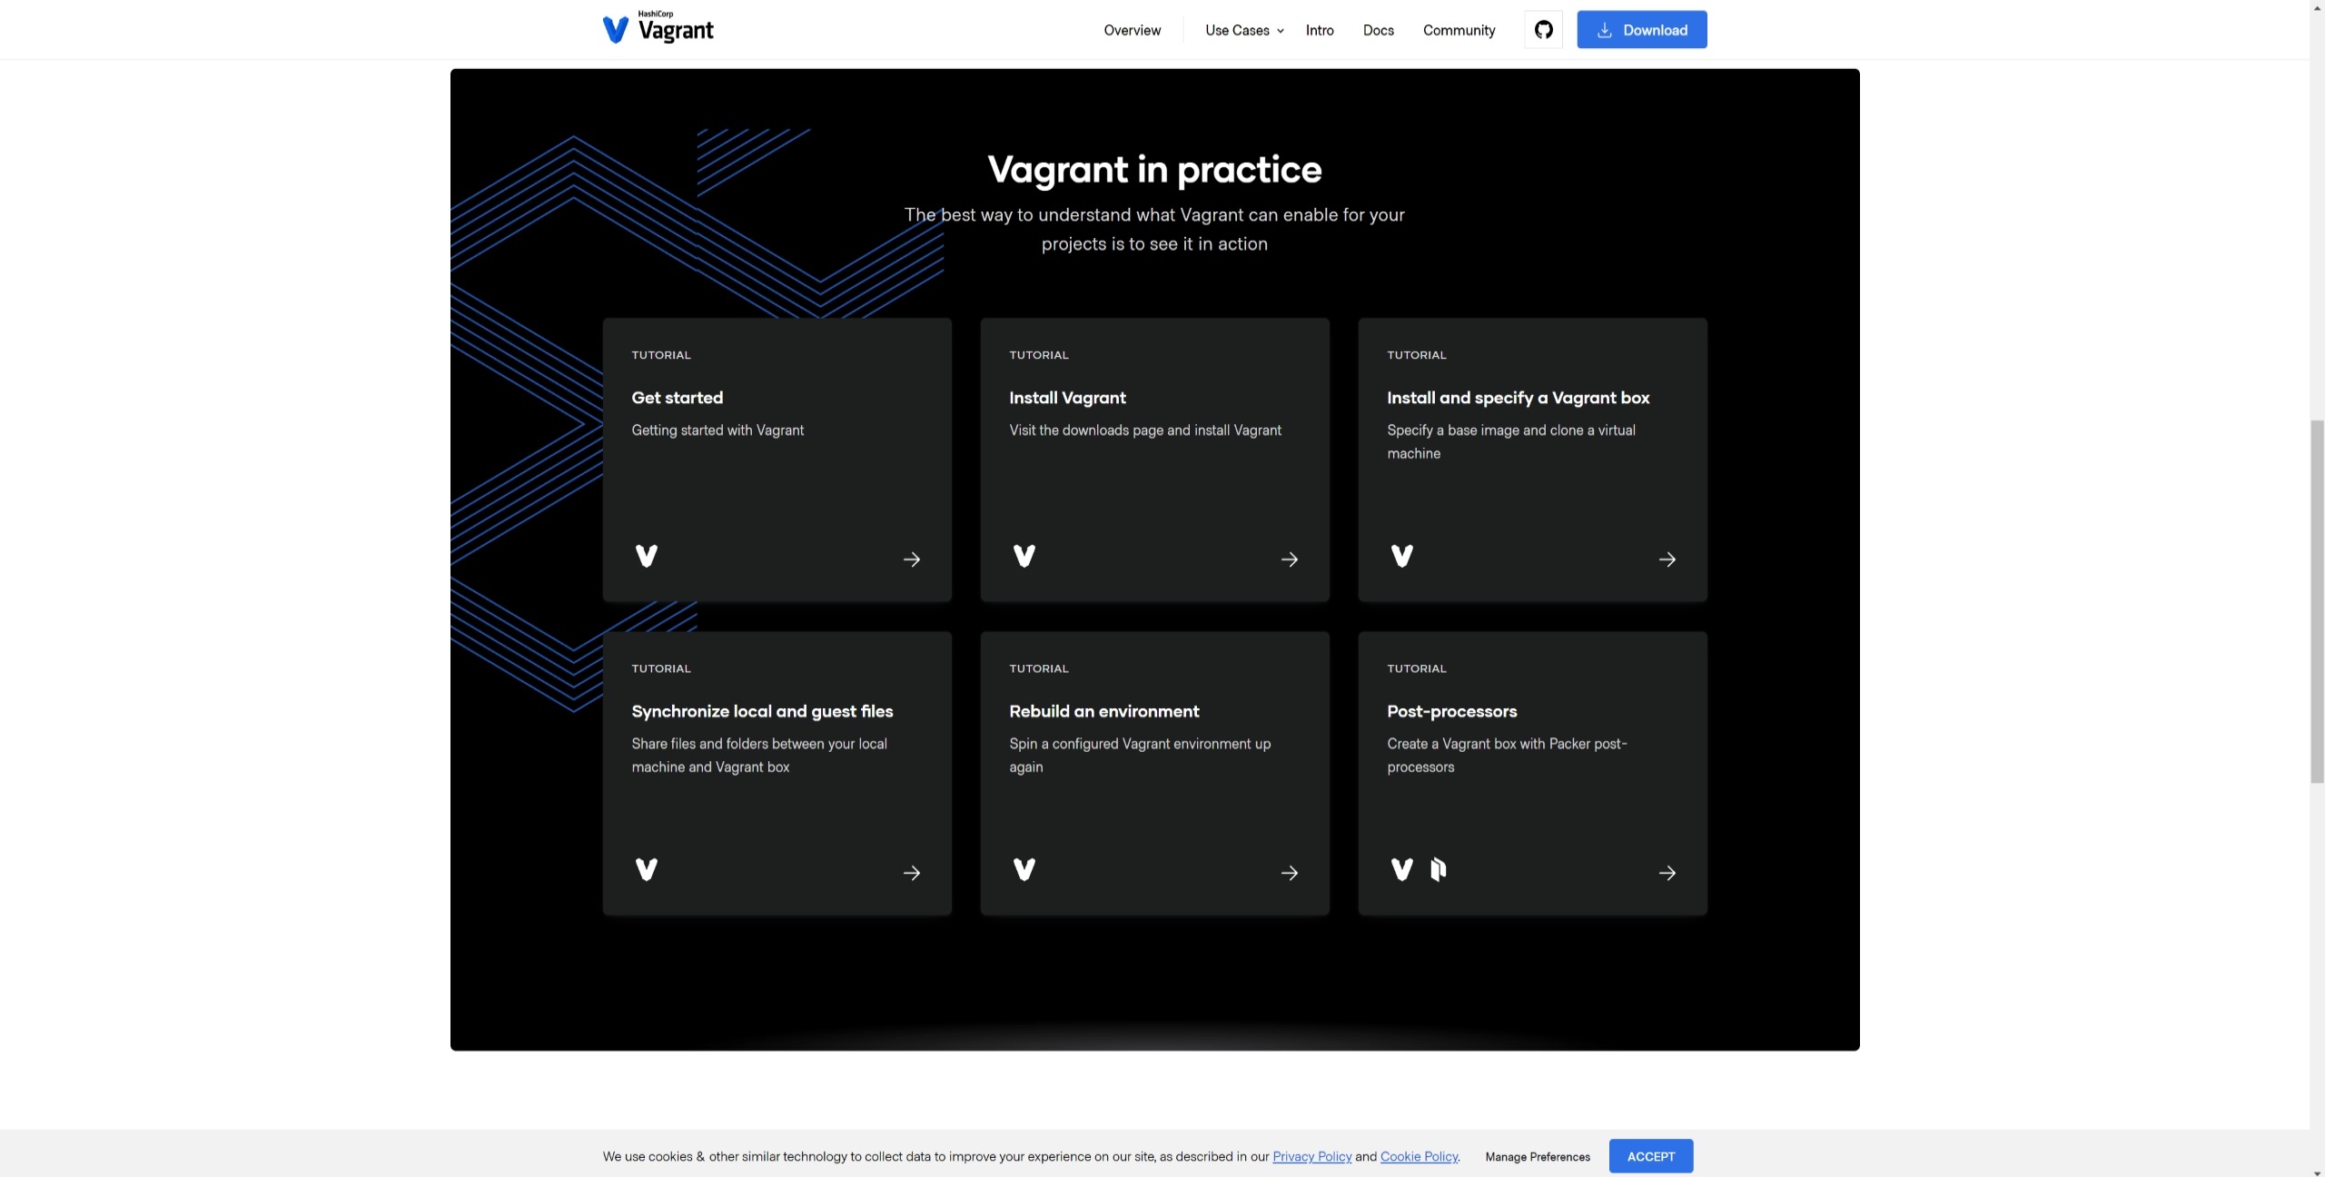Click the Vagrant logo in the header
The width and height of the screenshot is (2325, 1177).
(x=658, y=28)
